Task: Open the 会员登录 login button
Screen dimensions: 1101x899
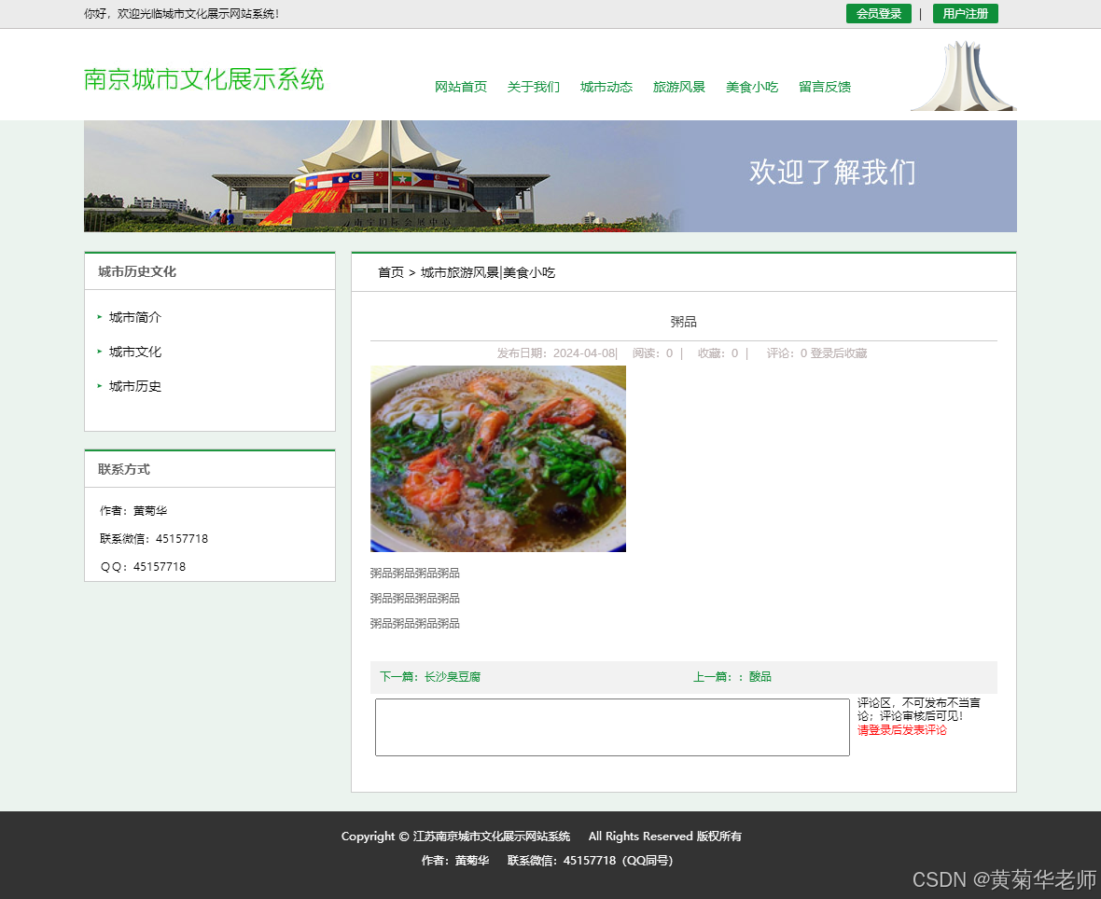Action: (878, 14)
